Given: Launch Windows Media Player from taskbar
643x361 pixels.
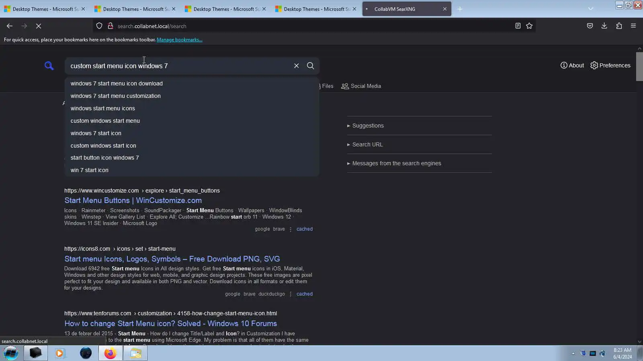Looking at the screenshot, I should coord(60,353).
